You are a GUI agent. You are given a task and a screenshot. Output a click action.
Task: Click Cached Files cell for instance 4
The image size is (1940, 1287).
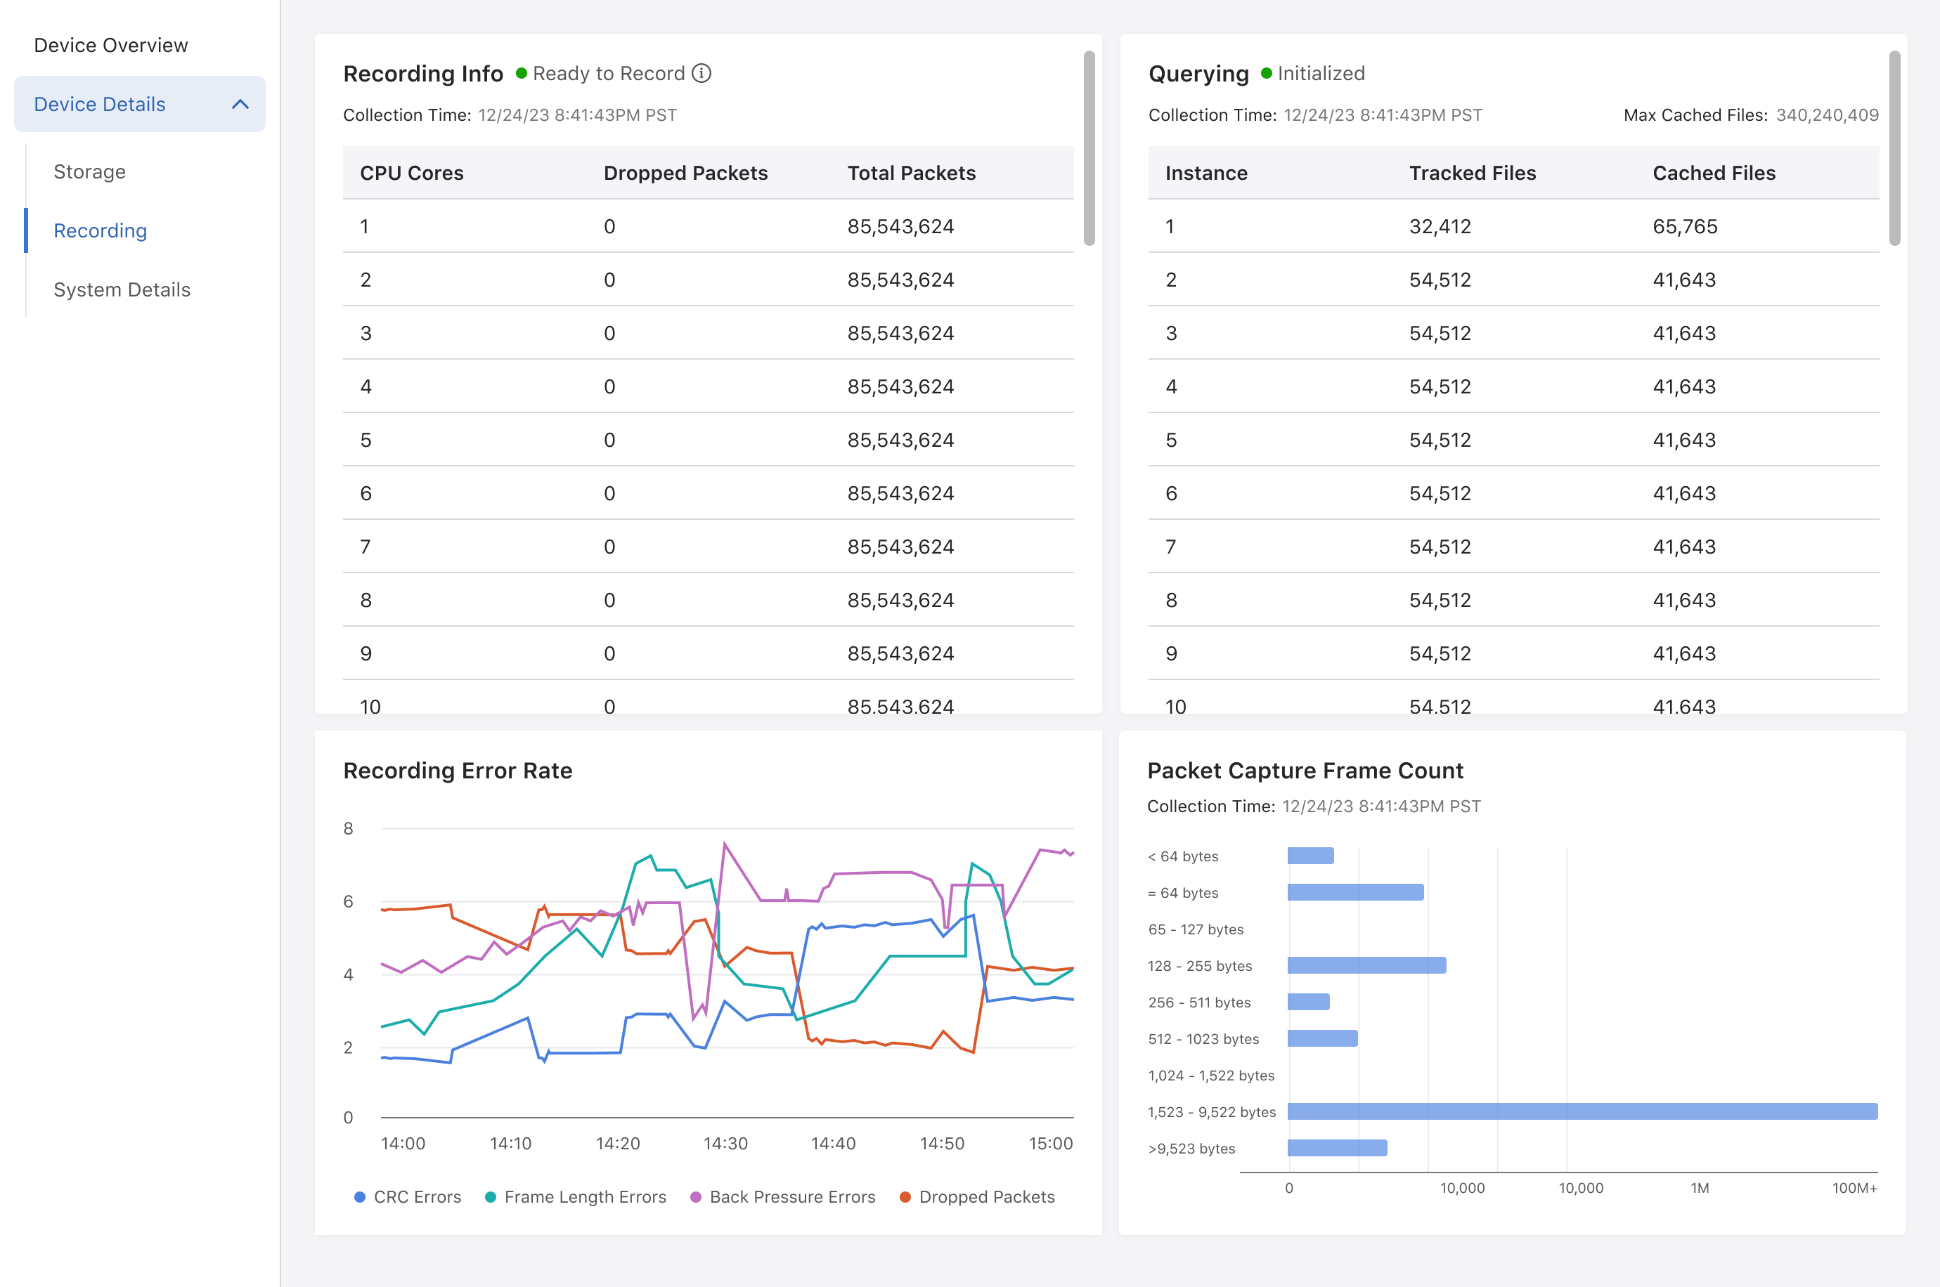coord(1684,386)
